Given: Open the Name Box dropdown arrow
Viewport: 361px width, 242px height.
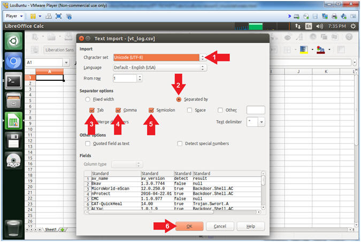Looking at the screenshot, I should click(x=66, y=63).
